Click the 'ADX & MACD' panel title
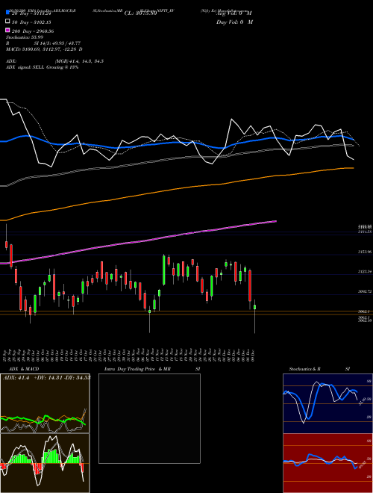373x493 pixels. (24, 369)
